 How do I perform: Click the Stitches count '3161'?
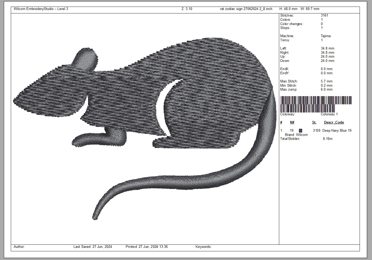(325, 16)
